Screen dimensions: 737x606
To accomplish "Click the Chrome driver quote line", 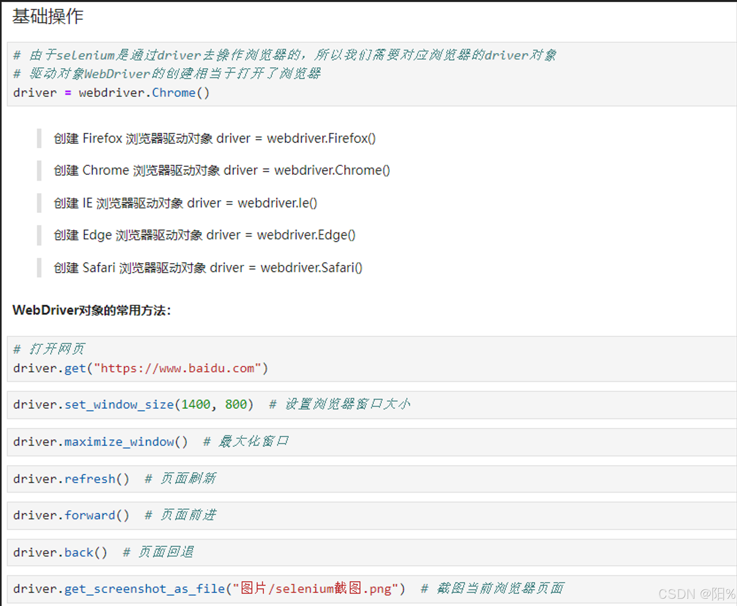I will tap(222, 170).
